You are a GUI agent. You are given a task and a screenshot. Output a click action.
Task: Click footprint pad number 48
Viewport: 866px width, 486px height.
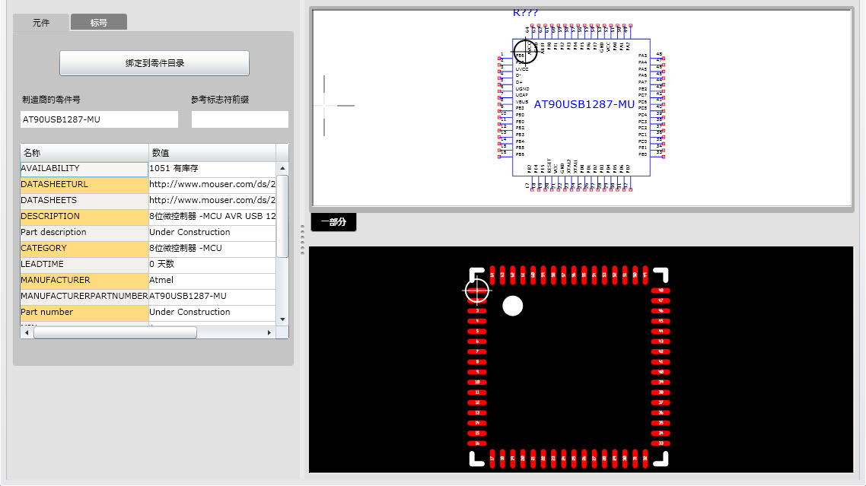coord(661,291)
